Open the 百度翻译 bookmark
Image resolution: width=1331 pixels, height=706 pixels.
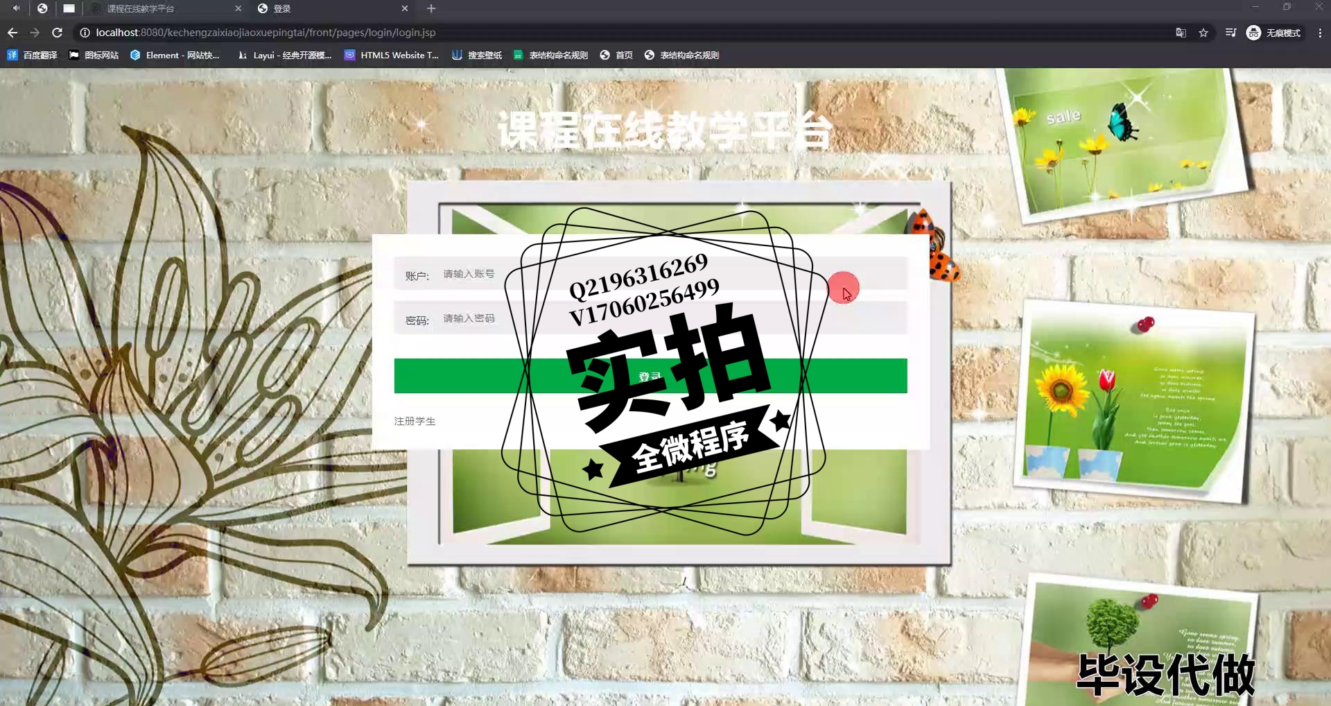32,55
